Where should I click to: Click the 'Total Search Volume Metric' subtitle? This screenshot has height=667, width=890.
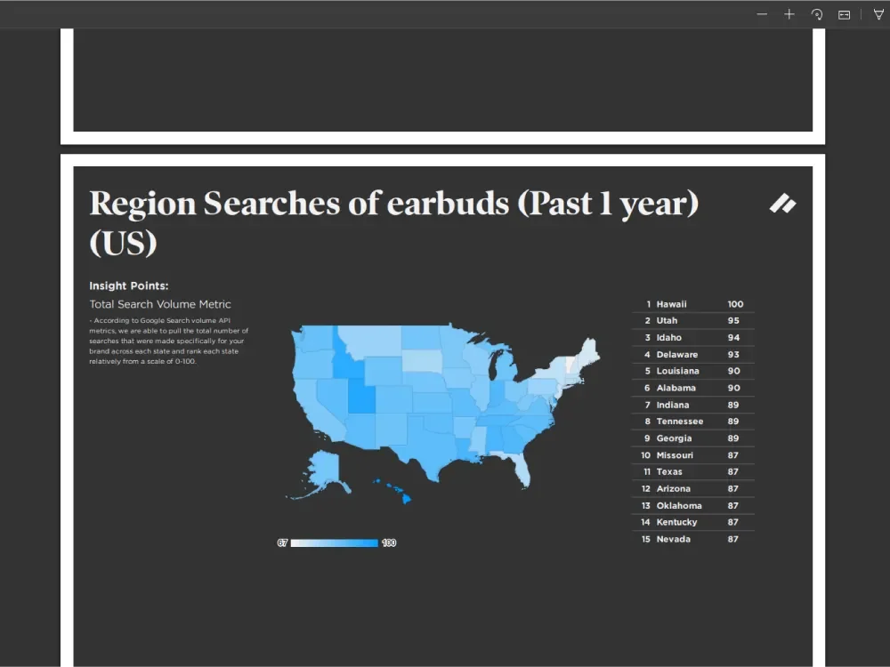coord(160,304)
